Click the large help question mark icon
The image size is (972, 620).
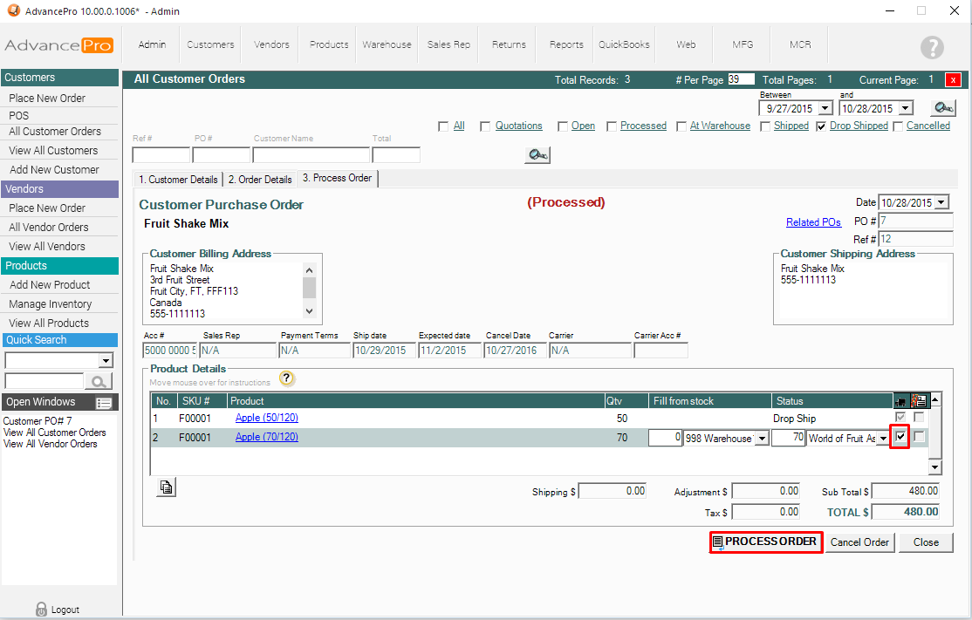coord(932,47)
